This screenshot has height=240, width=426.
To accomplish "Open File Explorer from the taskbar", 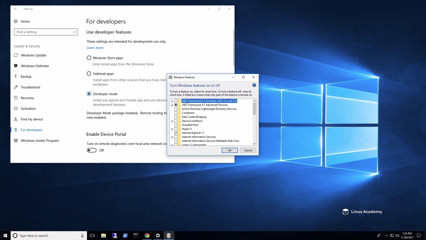I will click(x=104, y=236).
